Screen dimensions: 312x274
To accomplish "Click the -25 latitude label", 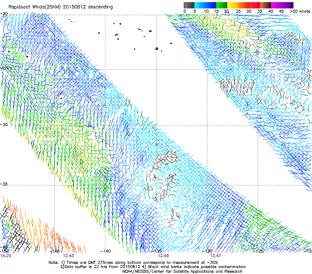I will coord(4,68).
